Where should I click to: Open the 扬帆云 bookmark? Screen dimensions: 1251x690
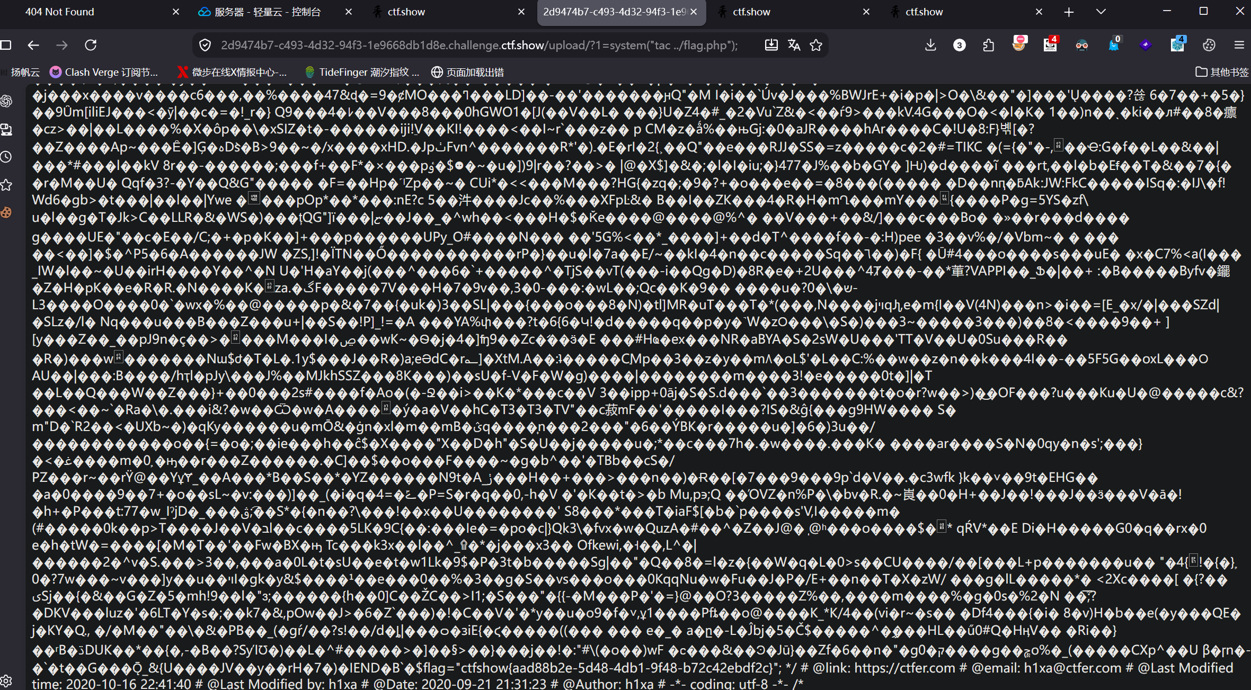[x=20, y=72]
